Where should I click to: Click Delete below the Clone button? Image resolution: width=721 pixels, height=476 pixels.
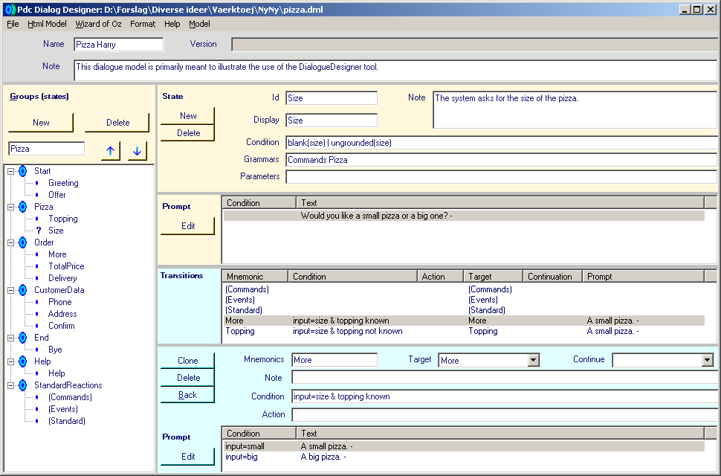tap(188, 378)
